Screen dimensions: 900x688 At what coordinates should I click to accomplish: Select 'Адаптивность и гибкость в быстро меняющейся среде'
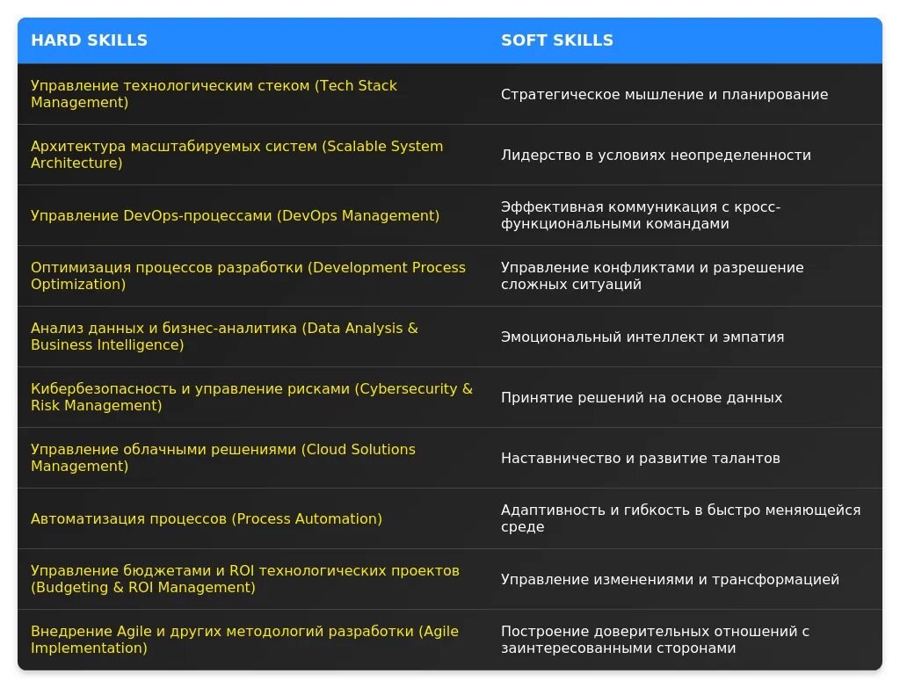(x=685, y=518)
